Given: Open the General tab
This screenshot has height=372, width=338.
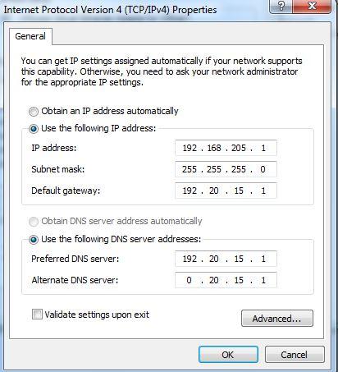Looking at the screenshot, I should pyautogui.click(x=30, y=36).
